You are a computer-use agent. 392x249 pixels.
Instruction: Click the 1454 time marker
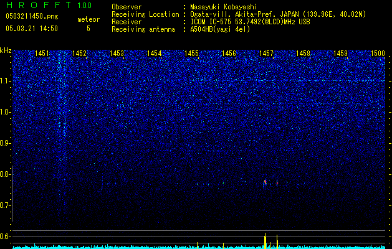[x=155, y=54]
